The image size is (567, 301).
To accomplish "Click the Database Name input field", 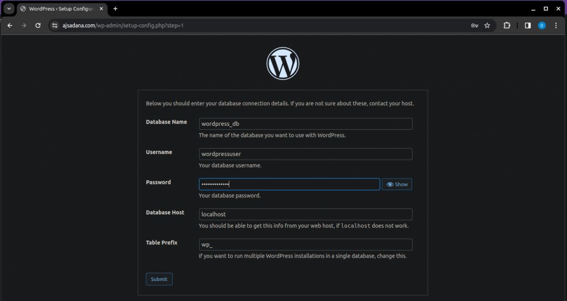I will [x=306, y=124].
